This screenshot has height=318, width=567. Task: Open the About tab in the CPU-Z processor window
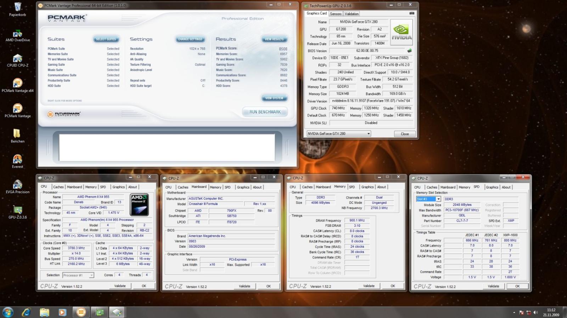[133, 187]
